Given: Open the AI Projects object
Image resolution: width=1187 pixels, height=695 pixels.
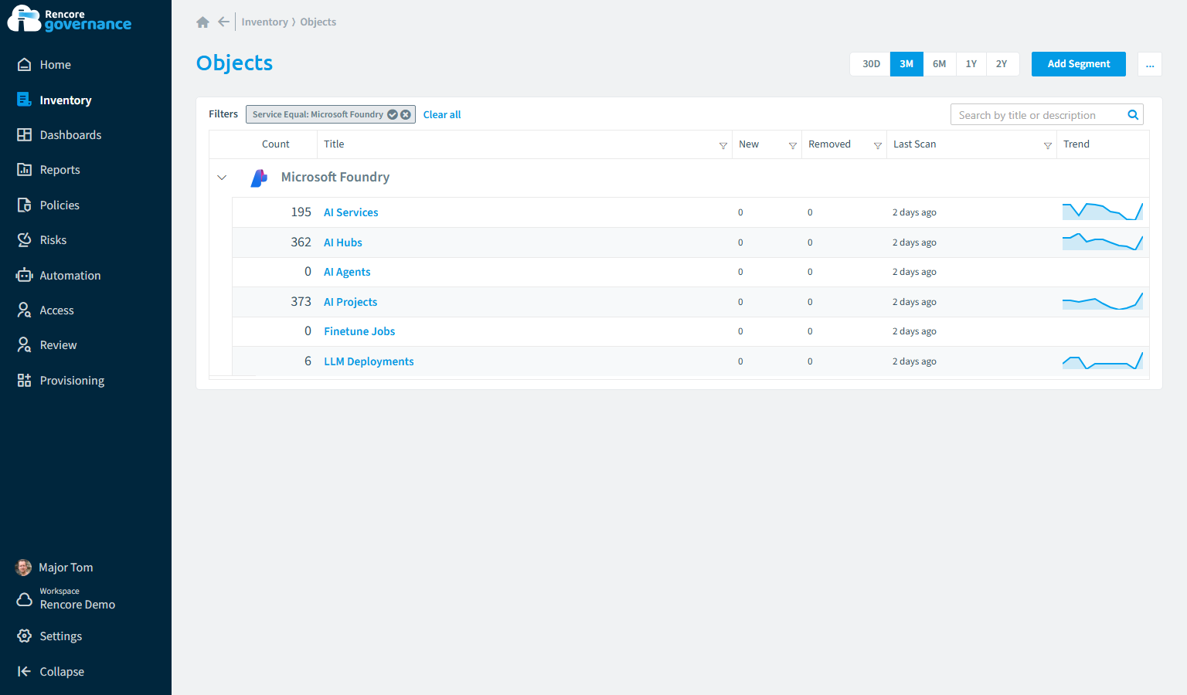Looking at the screenshot, I should [x=350, y=302].
